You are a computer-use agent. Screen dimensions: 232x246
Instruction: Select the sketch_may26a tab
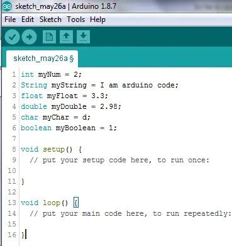tap(42, 59)
